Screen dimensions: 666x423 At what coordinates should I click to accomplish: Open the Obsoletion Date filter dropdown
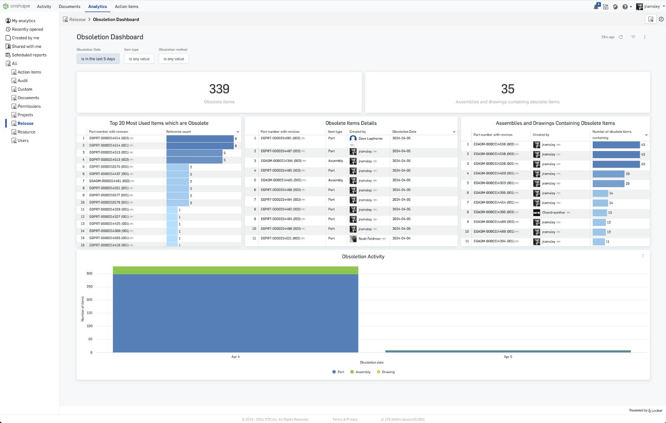pyautogui.click(x=98, y=59)
